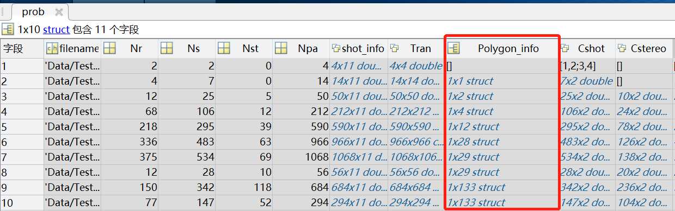Screen dimensions: 675x211
Task: Open the 1x4 struct Polygon_info cell
Action: (x=502, y=111)
